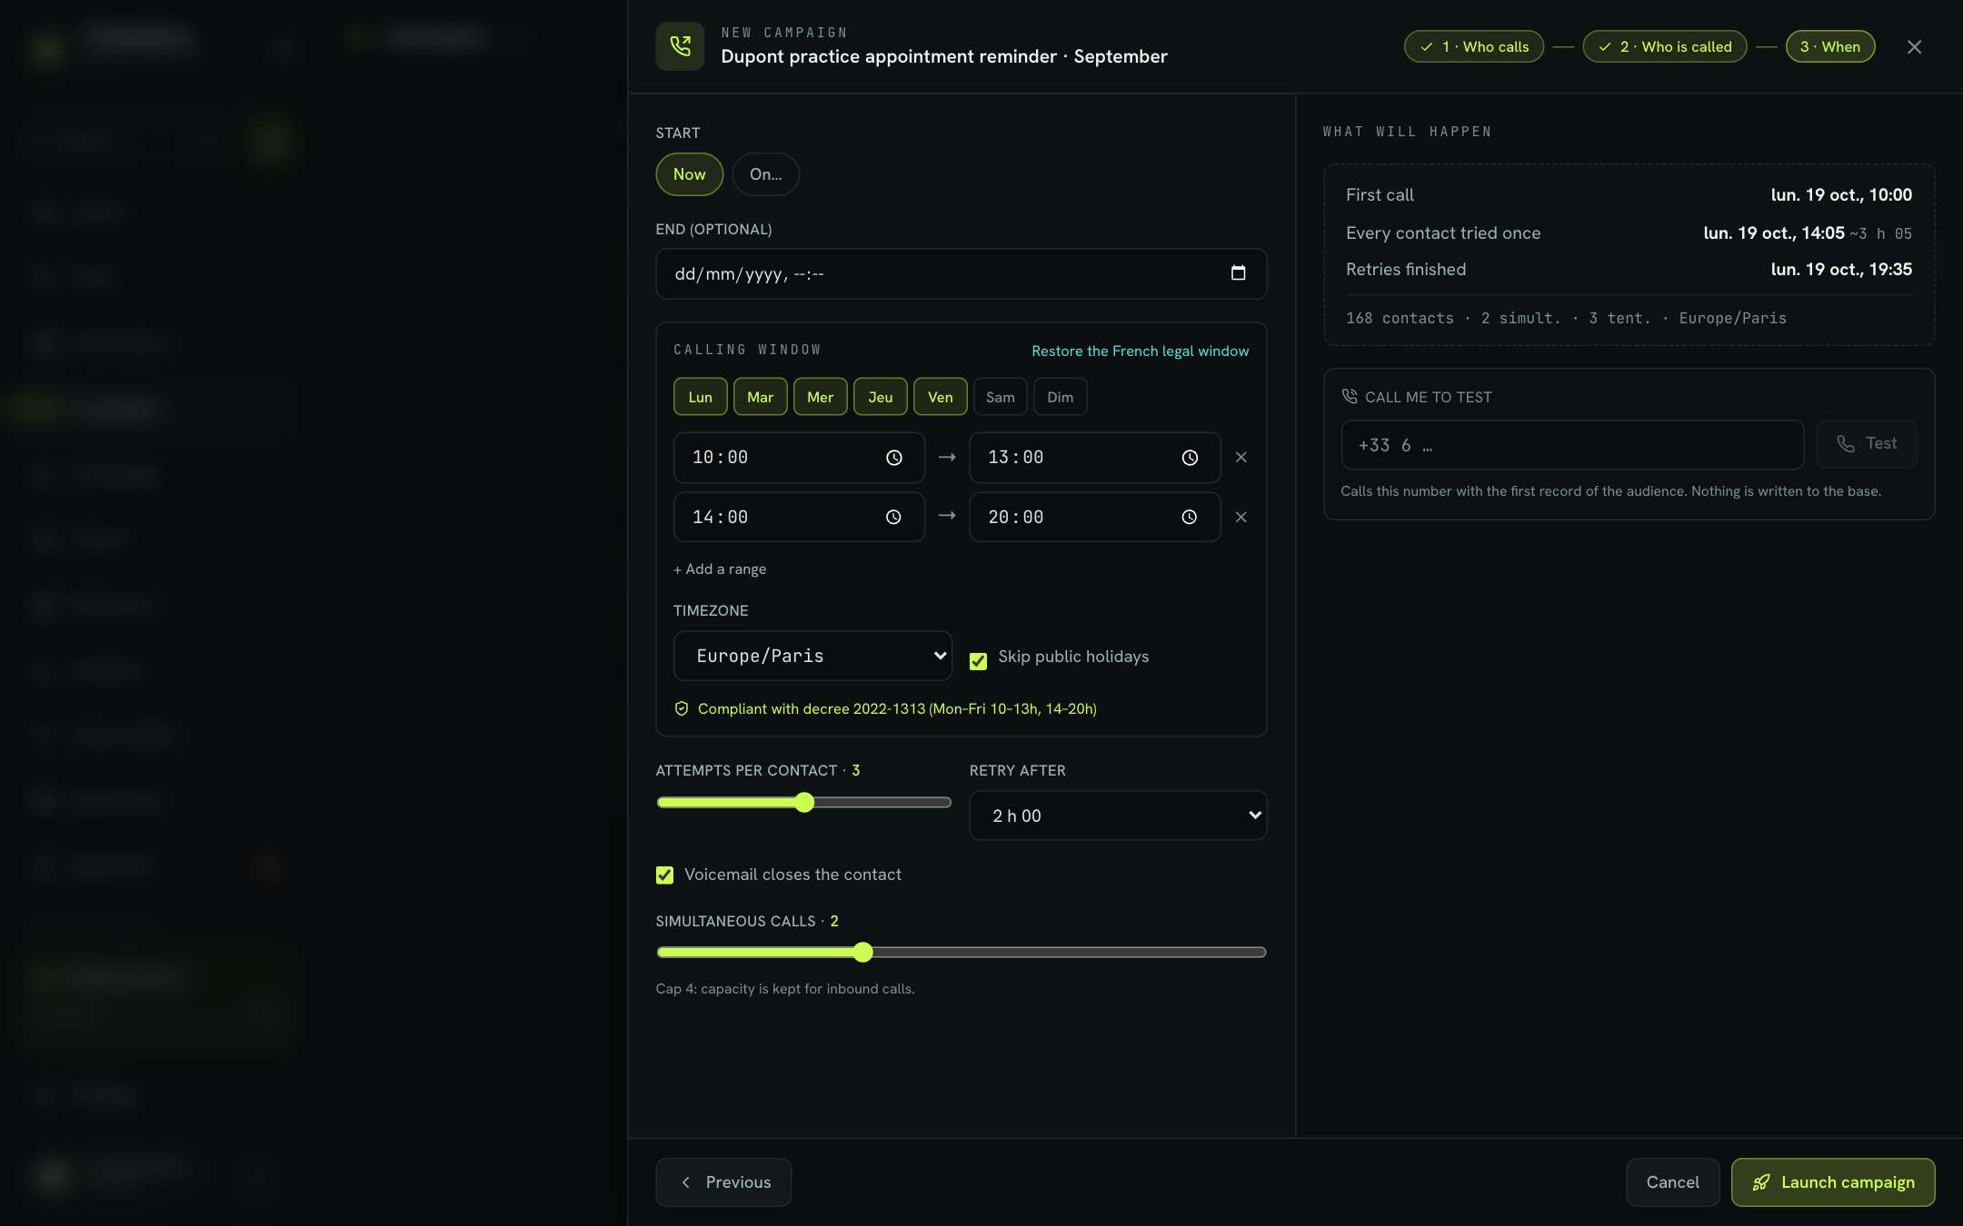Go to step 2 Who is called

point(1664,46)
